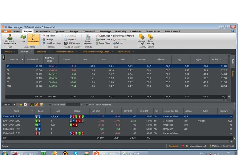241x155 pixels.
Task: Switch to the Overall report tab
Action: tap(8, 52)
